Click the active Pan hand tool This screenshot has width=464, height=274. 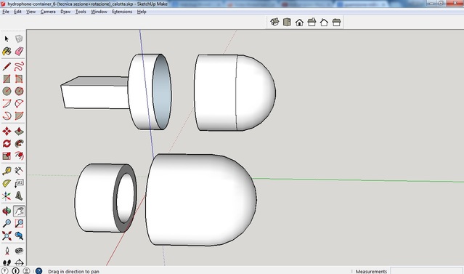[x=19, y=211]
